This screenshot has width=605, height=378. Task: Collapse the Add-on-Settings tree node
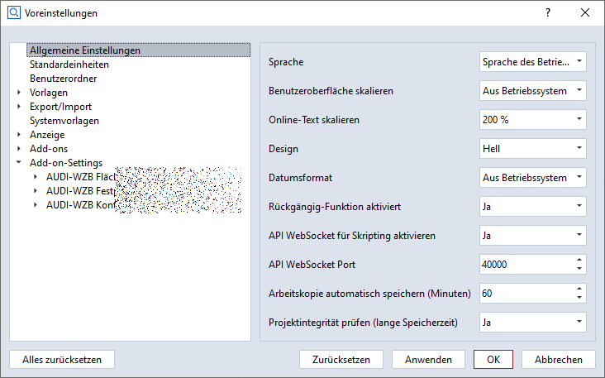click(18, 163)
